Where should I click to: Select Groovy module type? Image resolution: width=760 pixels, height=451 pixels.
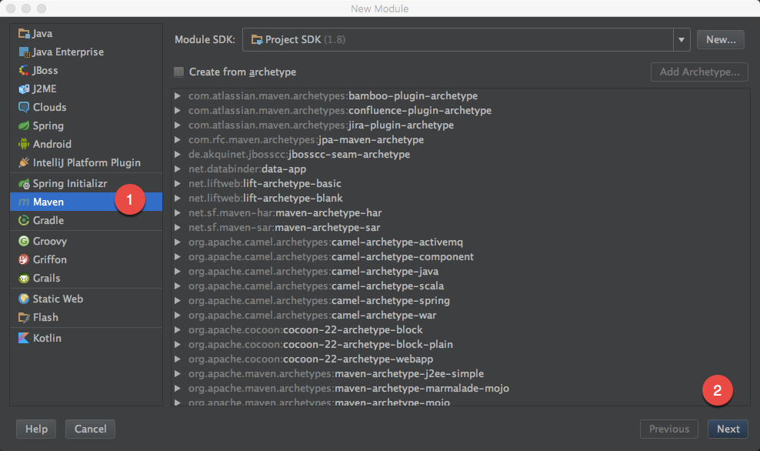(86, 241)
